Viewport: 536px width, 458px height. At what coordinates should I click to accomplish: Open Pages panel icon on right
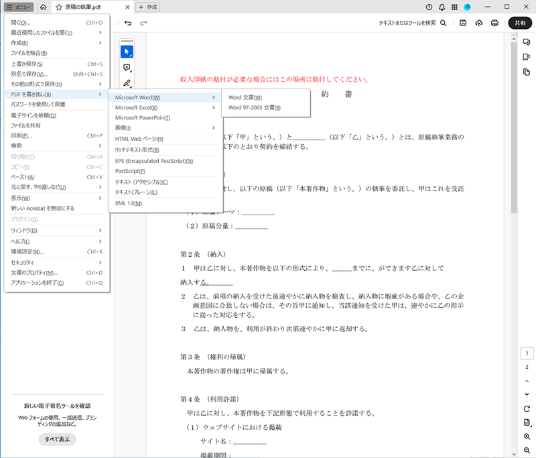click(x=527, y=72)
